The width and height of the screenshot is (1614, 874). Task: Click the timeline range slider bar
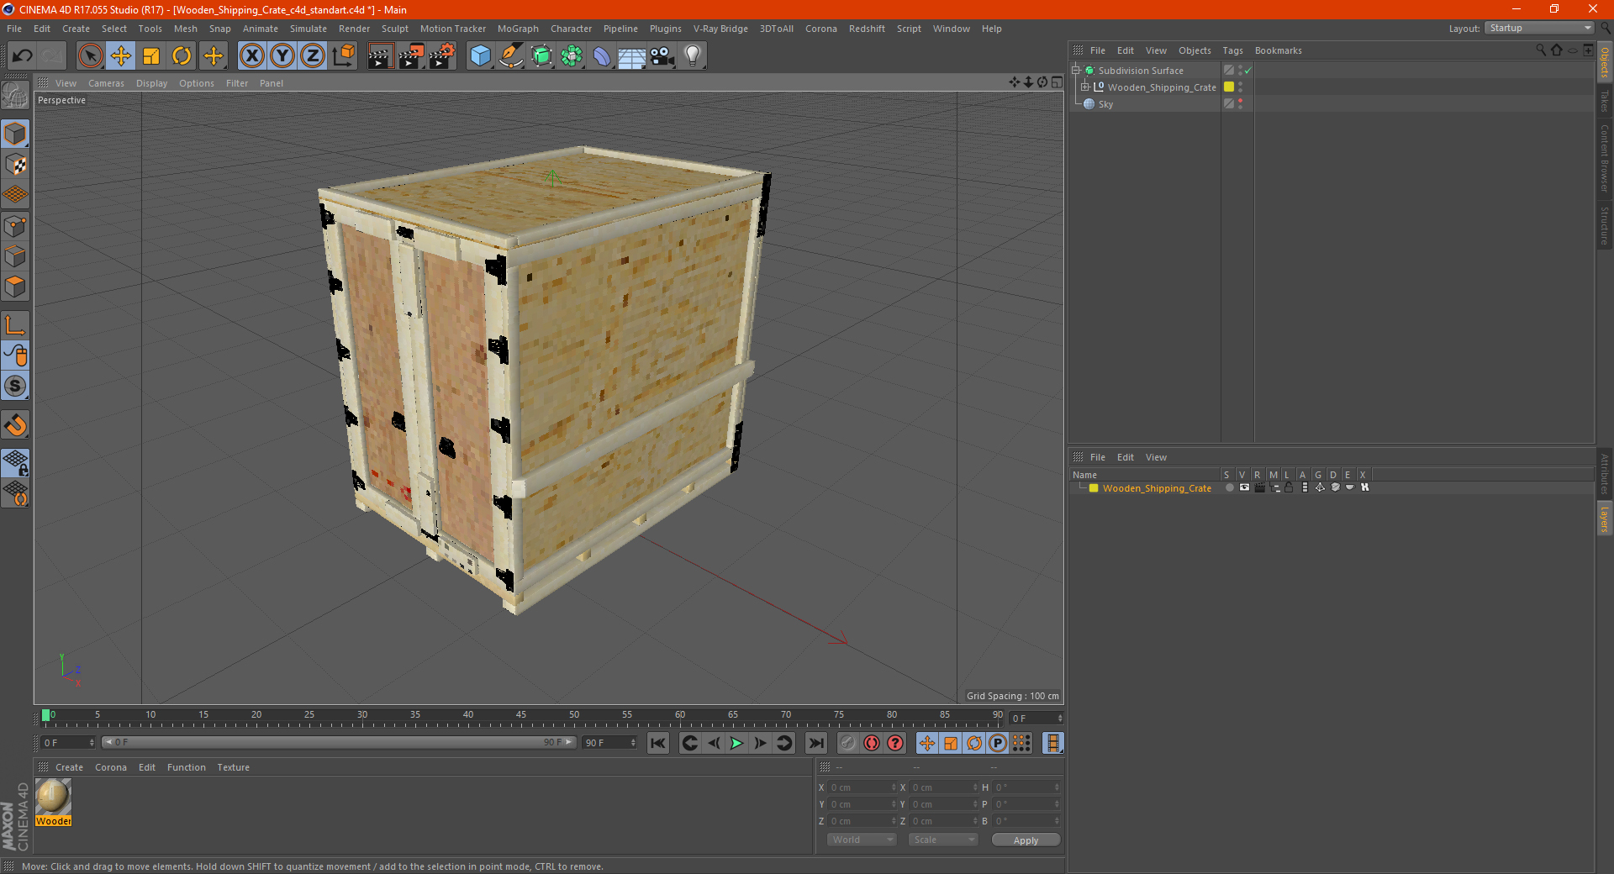(x=339, y=742)
